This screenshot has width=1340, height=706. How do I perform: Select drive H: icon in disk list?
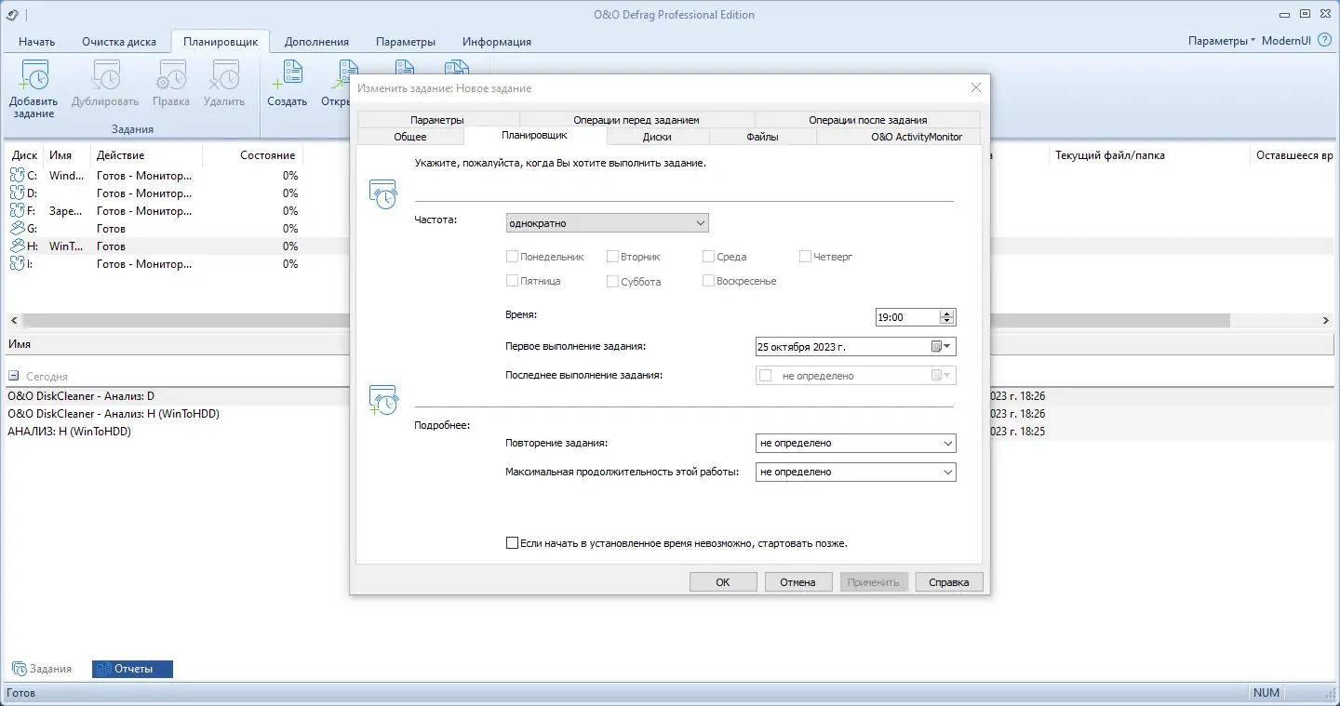coord(18,246)
